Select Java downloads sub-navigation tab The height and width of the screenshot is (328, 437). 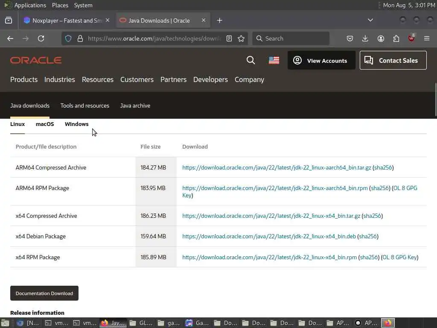(x=30, y=106)
